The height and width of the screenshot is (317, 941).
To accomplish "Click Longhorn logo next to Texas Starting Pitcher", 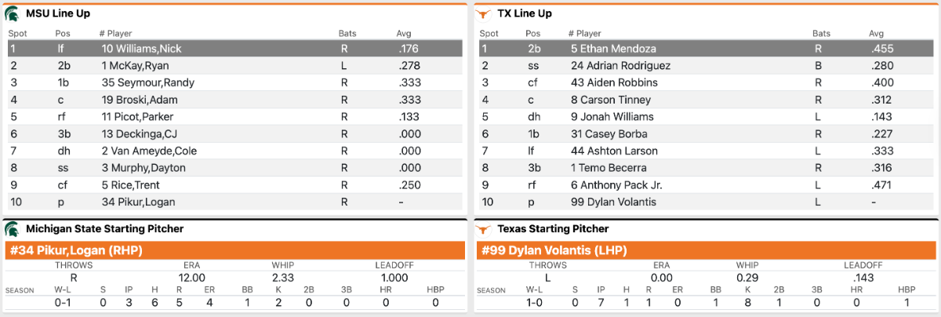I will click(484, 229).
